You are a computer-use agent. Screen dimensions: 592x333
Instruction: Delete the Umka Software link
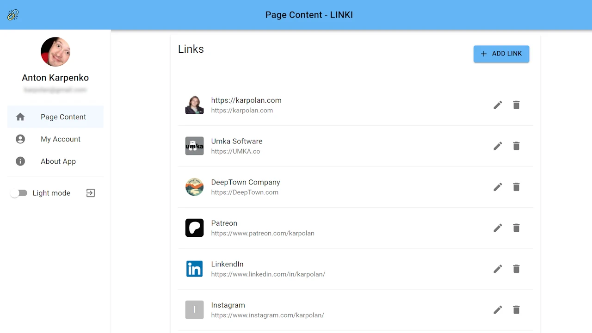516,146
